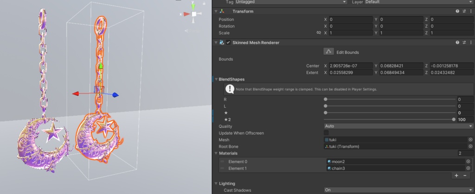Click the ★2 value field showing 100

[x=465, y=119]
